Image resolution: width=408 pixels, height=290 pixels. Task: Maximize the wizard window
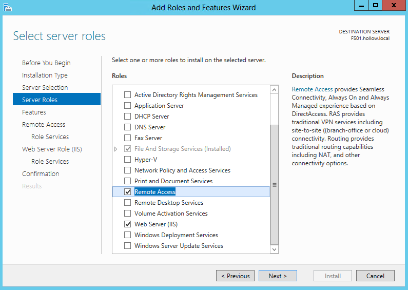click(x=376, y=6)
